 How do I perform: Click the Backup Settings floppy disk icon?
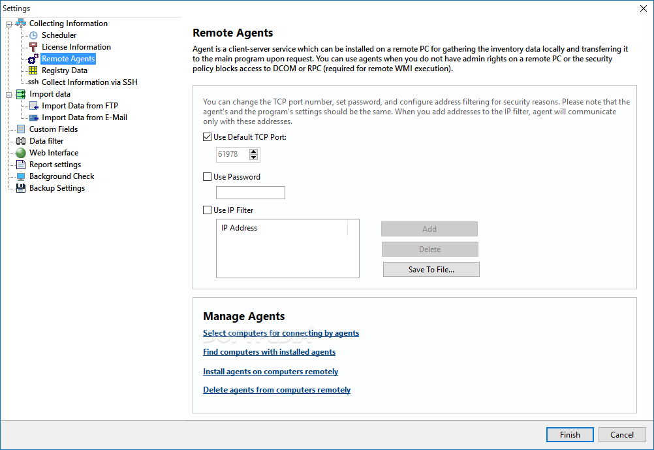[21, 188]
